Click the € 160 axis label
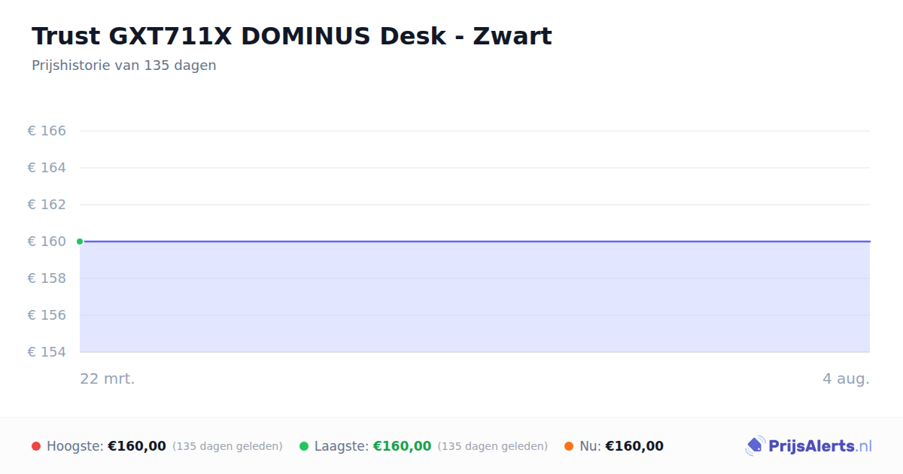Screen dimensions: 903x474 click(47, 242)
